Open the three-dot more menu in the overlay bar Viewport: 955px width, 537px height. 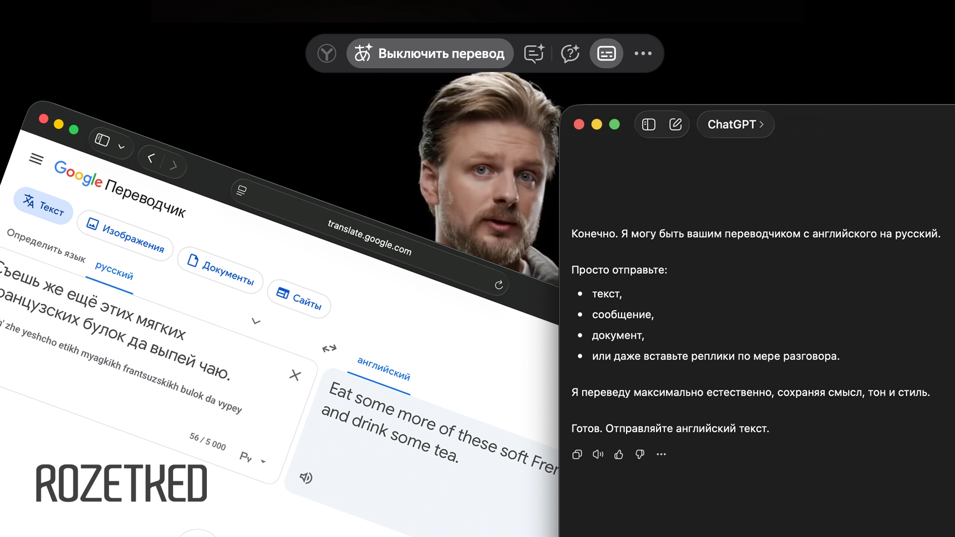coord(643,53)
